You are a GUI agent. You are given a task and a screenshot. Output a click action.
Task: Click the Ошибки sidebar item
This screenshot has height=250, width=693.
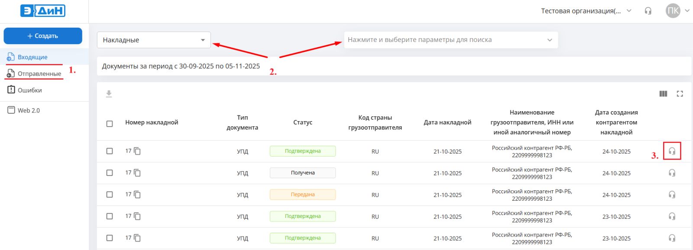[x=29, y=90]
